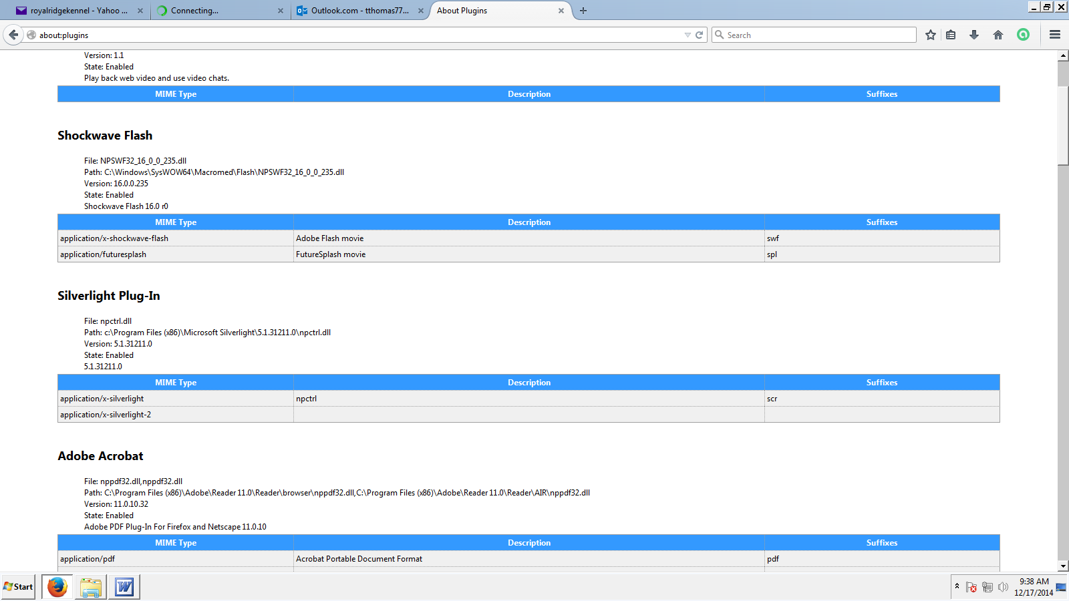Click application/x-silverlight cell
The image size is (1069, 601).
176,399
